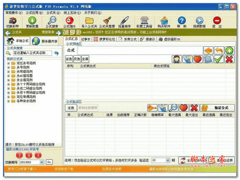Click the recycle bin icon in verify area

pyautogui.click(x=163, y=108)
